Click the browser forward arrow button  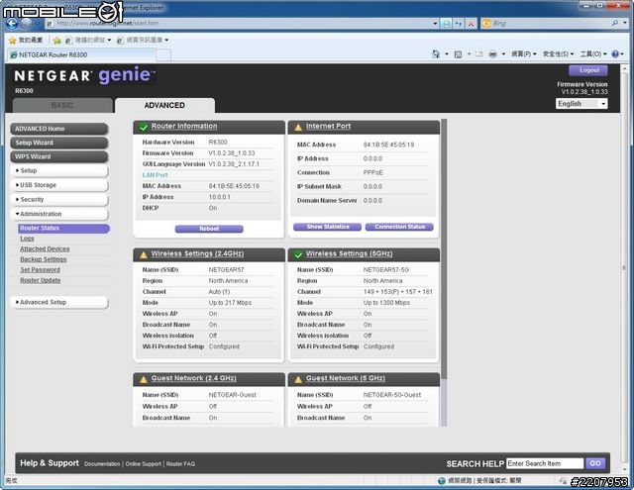click(x=27, y=24)
